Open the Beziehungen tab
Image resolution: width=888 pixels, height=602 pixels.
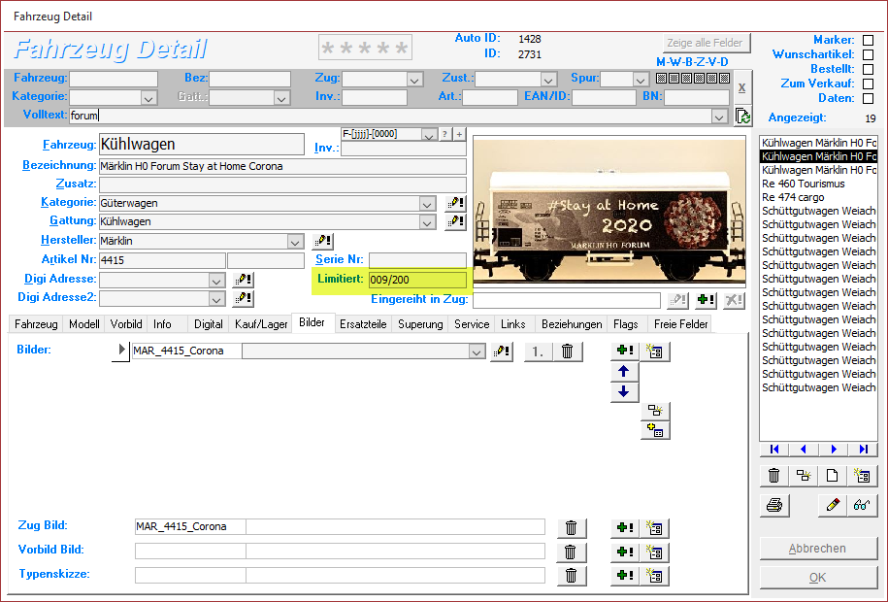pyautogui.click(x=572, y=324)
